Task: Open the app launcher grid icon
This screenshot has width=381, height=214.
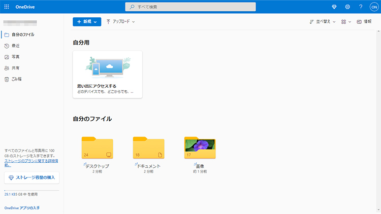Action: point(7,7)
